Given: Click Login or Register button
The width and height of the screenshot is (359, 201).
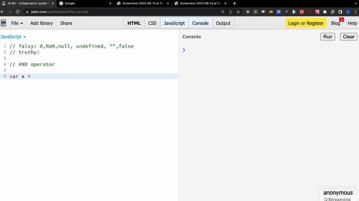Looking at the screenshot, I should point(306,23).
